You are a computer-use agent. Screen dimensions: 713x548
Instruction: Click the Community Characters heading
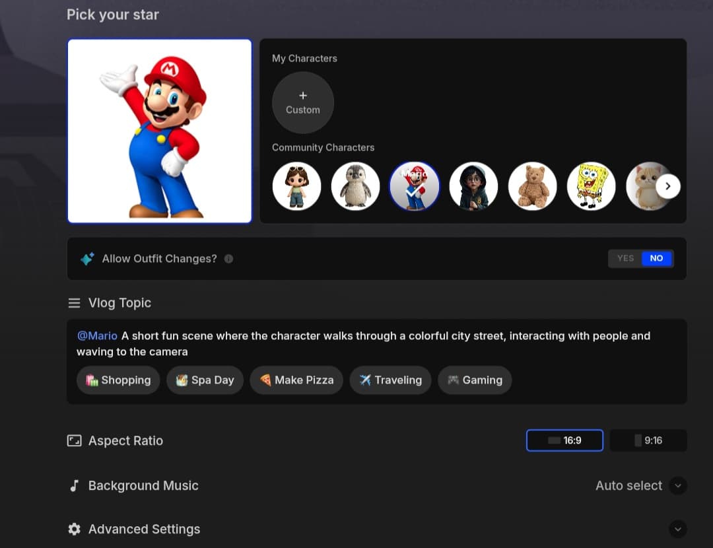(323, 147)
